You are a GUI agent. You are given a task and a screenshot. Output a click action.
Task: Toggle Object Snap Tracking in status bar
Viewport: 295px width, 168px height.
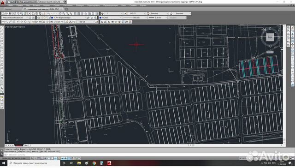coord(56,158)
